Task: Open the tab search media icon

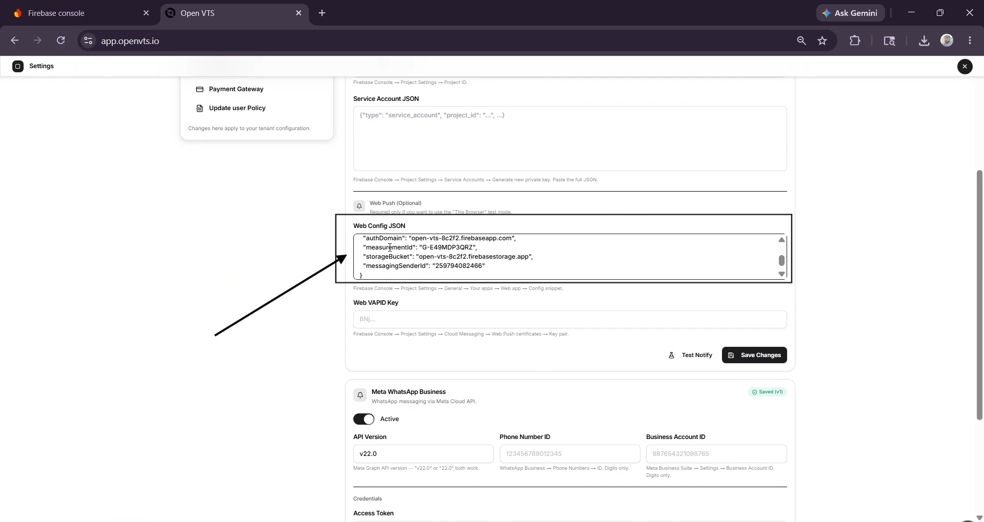Action: click(889, 41)
